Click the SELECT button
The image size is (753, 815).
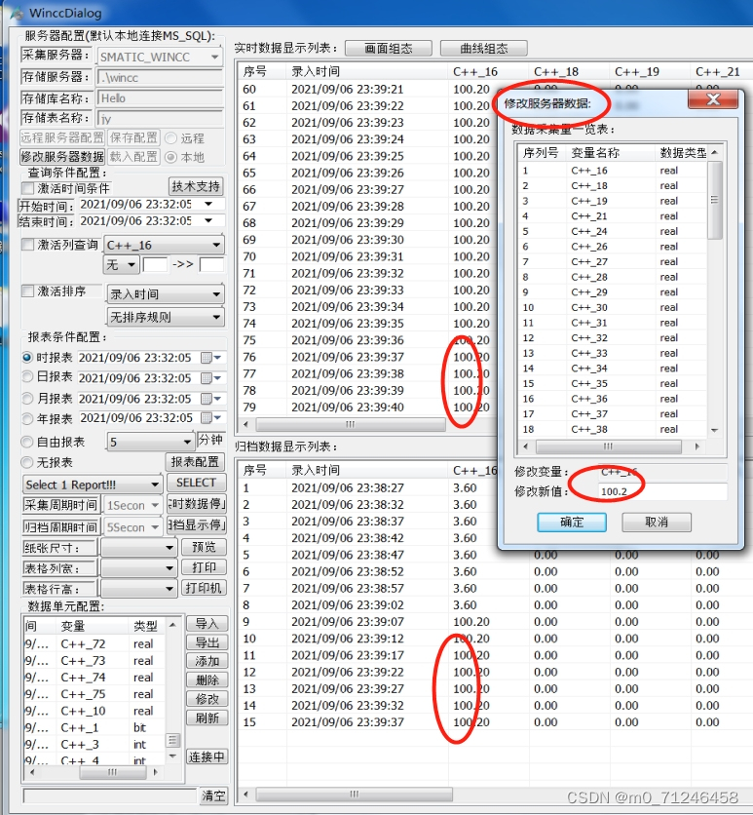pos(196,483)
